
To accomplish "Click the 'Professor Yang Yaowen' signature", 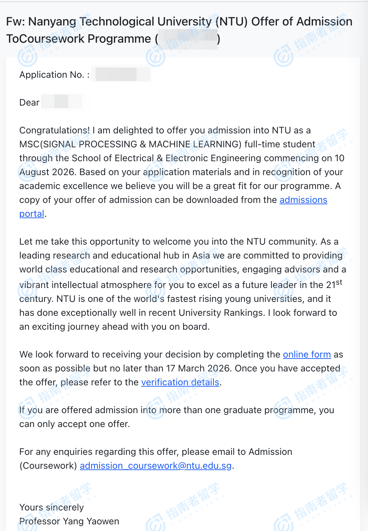I will click(x=69, y=521).
